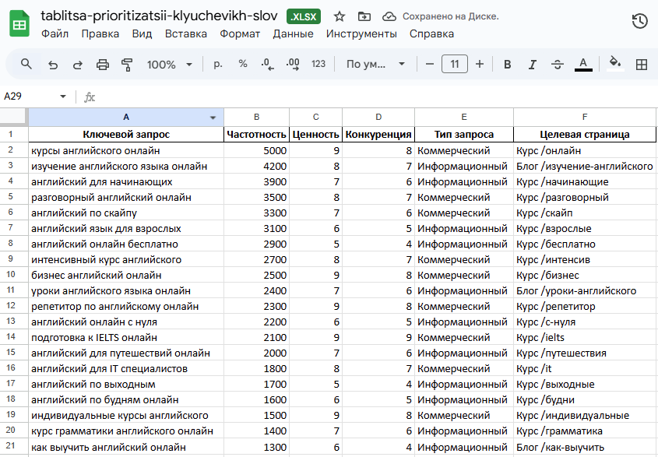This screenshot has height=457, width=658.
Task: Click the font size field
Action: pos(455,64)
